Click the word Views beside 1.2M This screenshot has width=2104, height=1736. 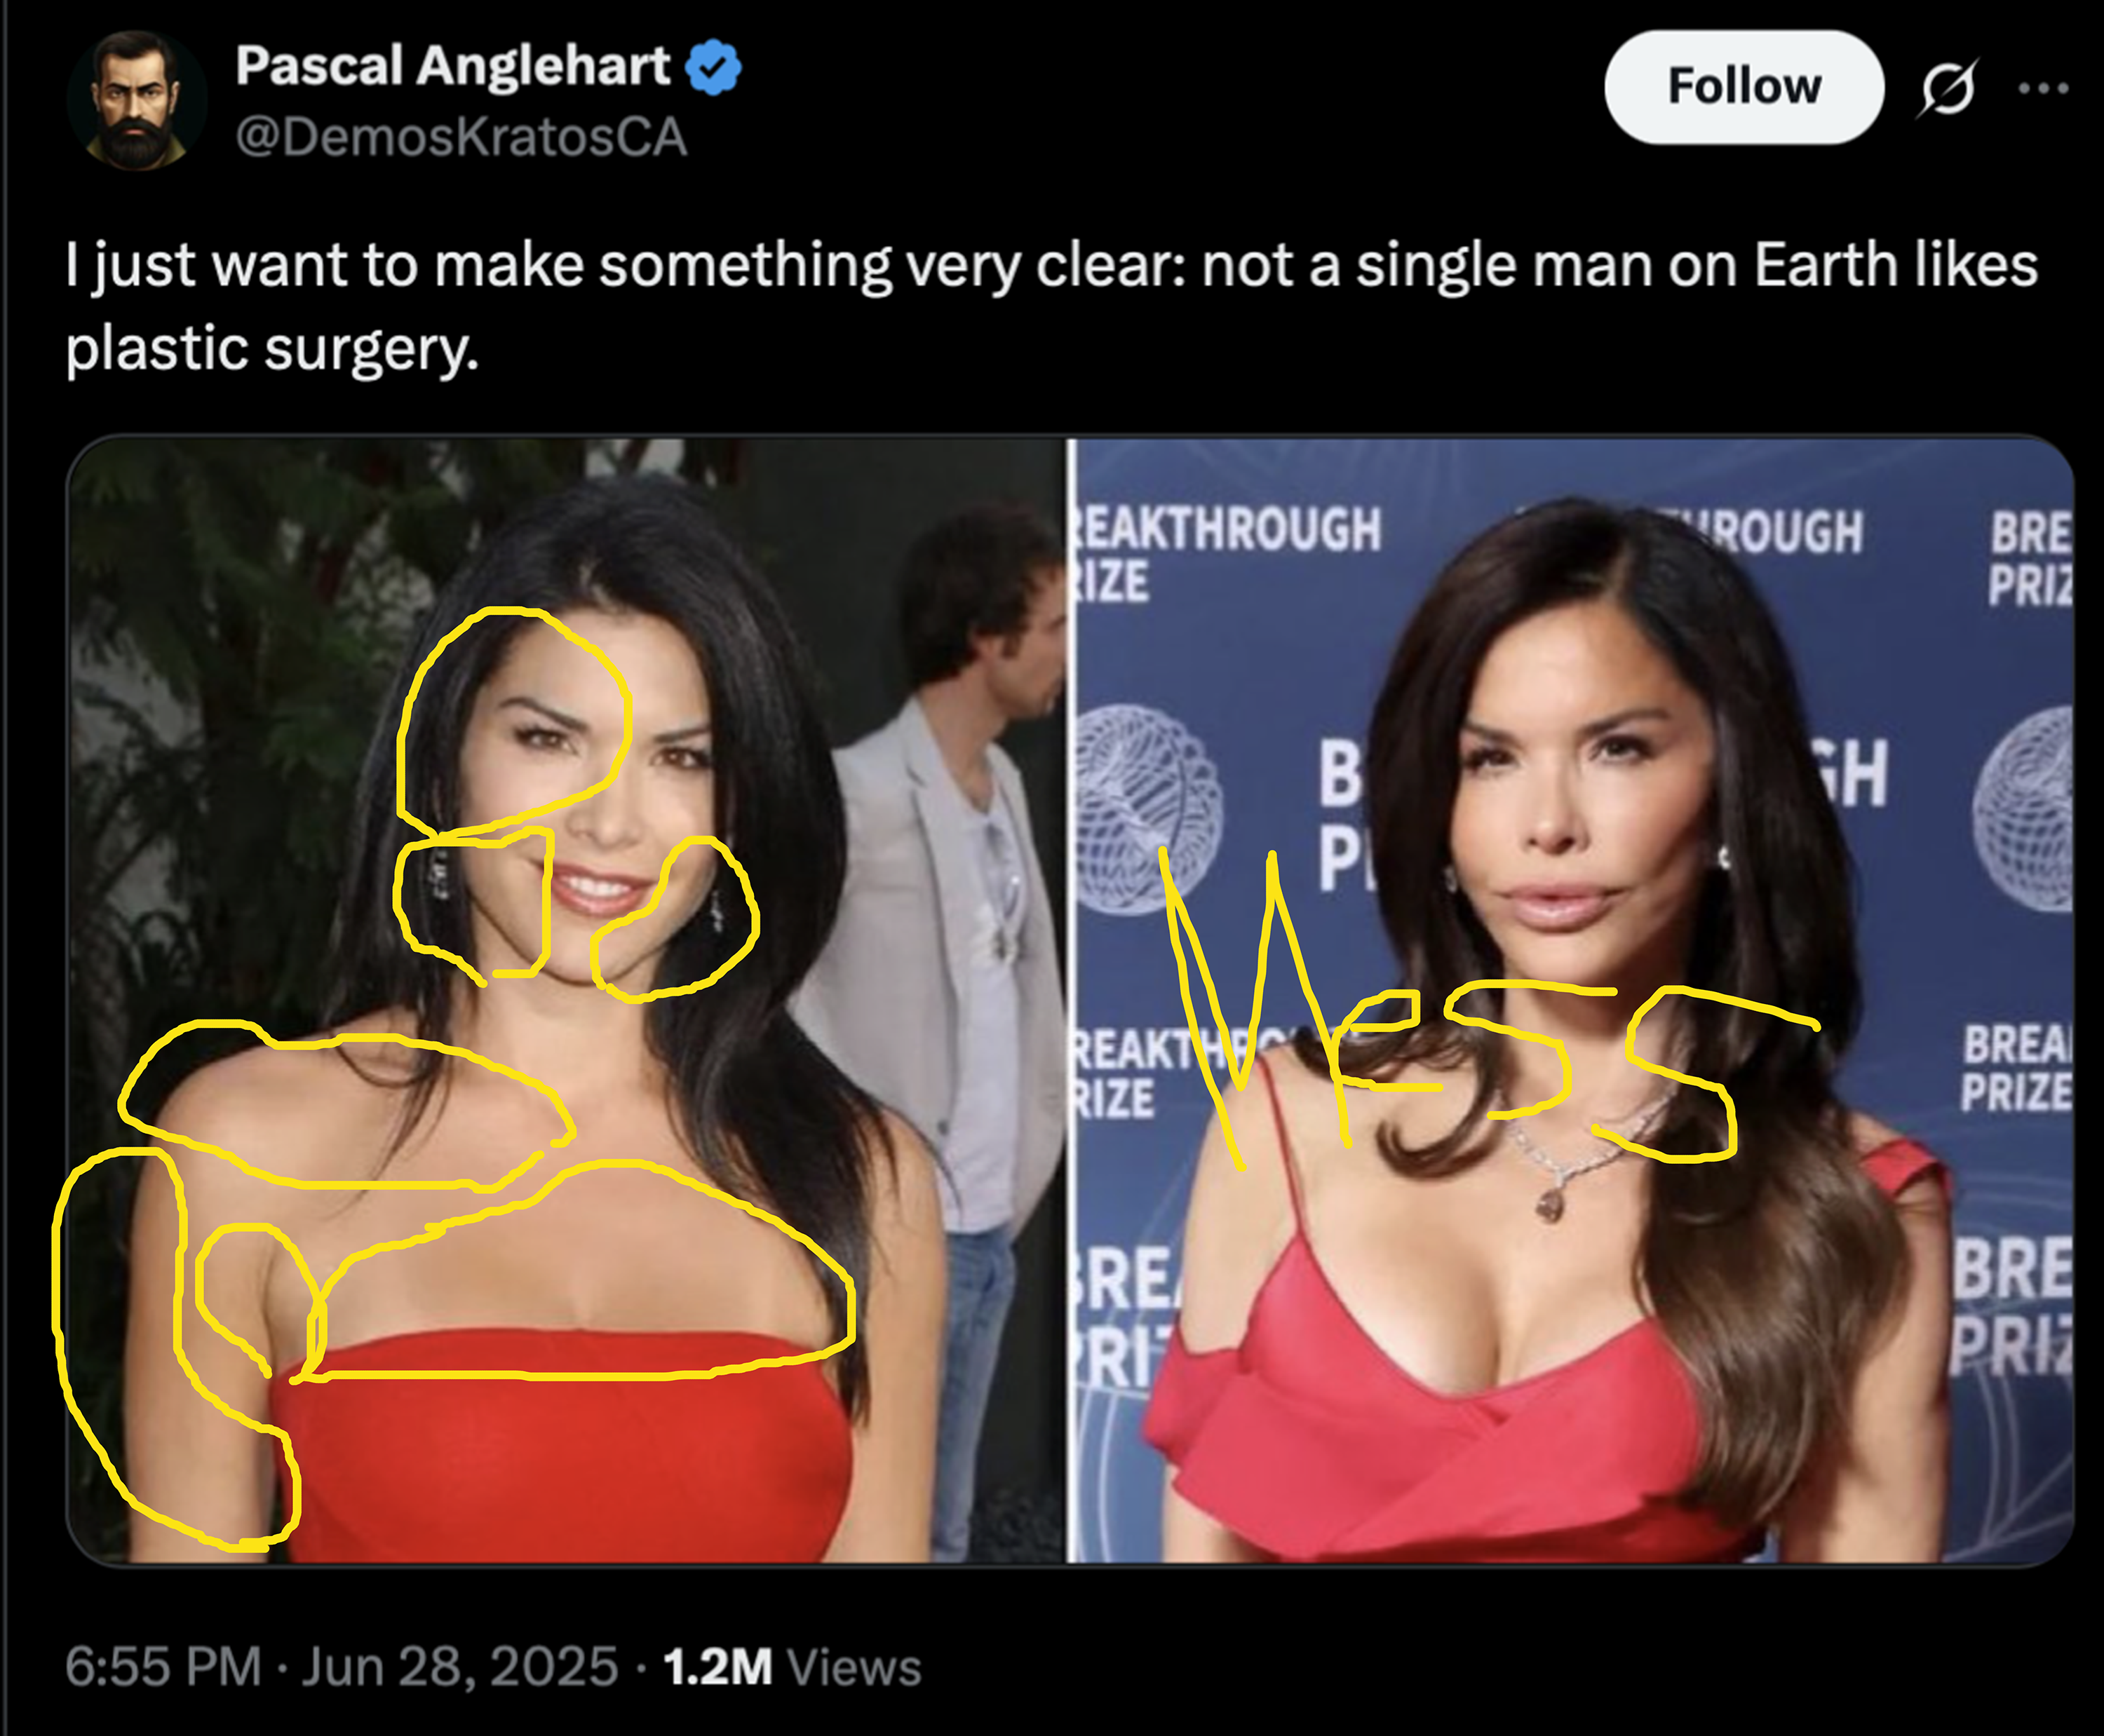click(854, 1667)
